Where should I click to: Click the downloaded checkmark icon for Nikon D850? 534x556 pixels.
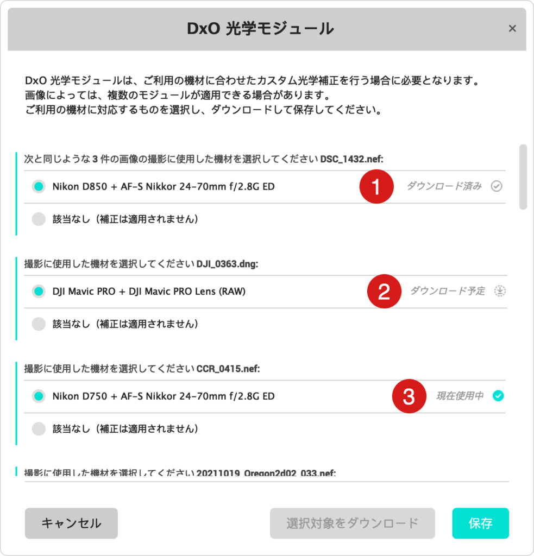tap(497, 186)
